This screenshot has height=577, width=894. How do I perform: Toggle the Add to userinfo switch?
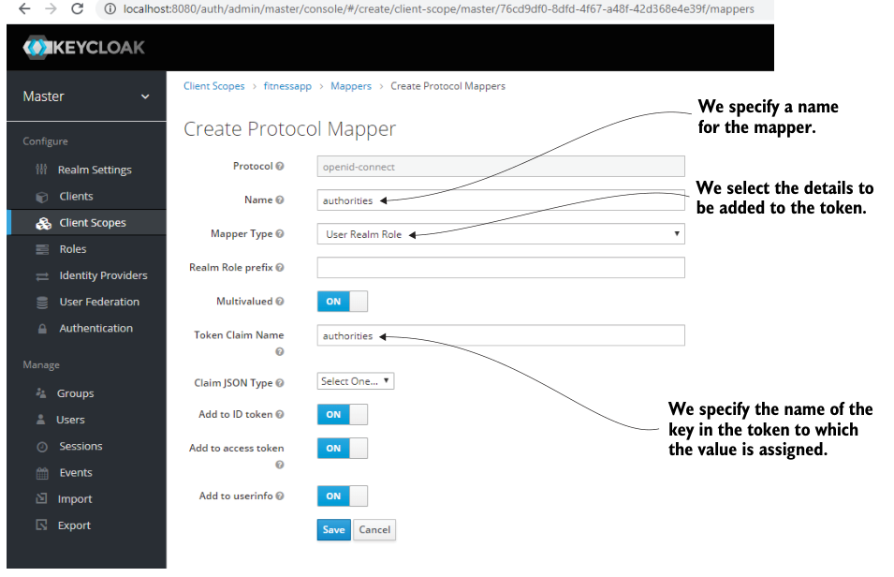point(342,496)
